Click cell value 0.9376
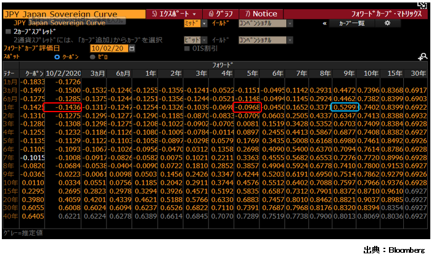Image resolution: width=434 pixels, height=257 pixels. [x=392, y=182]
